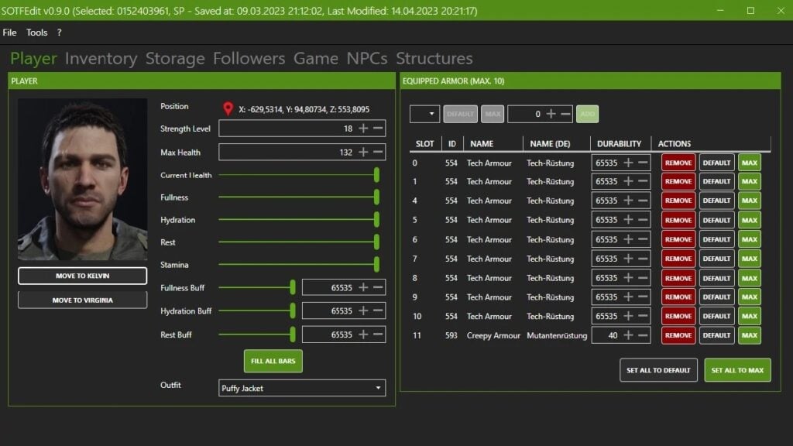Open the Tools menu
The height and width of the screenshot is (446, 793).
coord(36,33)
